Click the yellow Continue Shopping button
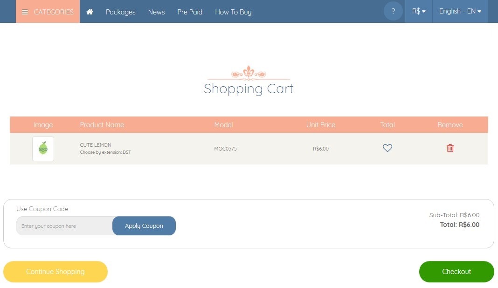498x288 pixels. pyautogui.click(x=55, y=272)
